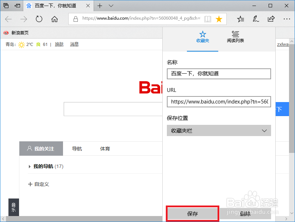Open a new tab with plus button
295x222 pixels.
tap(100, 6)
